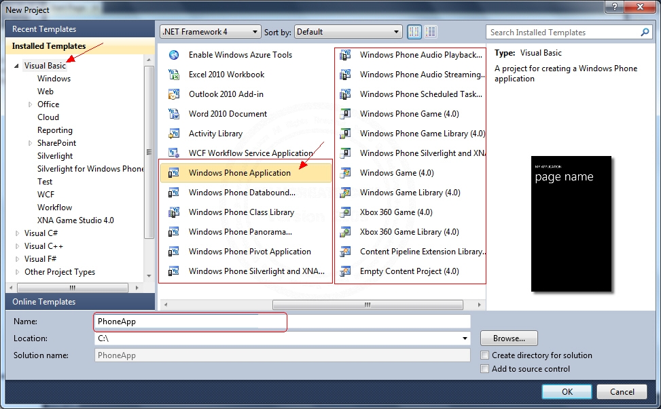
Task: Click the template list horizontal scrollbar
Action: [368, 305]
